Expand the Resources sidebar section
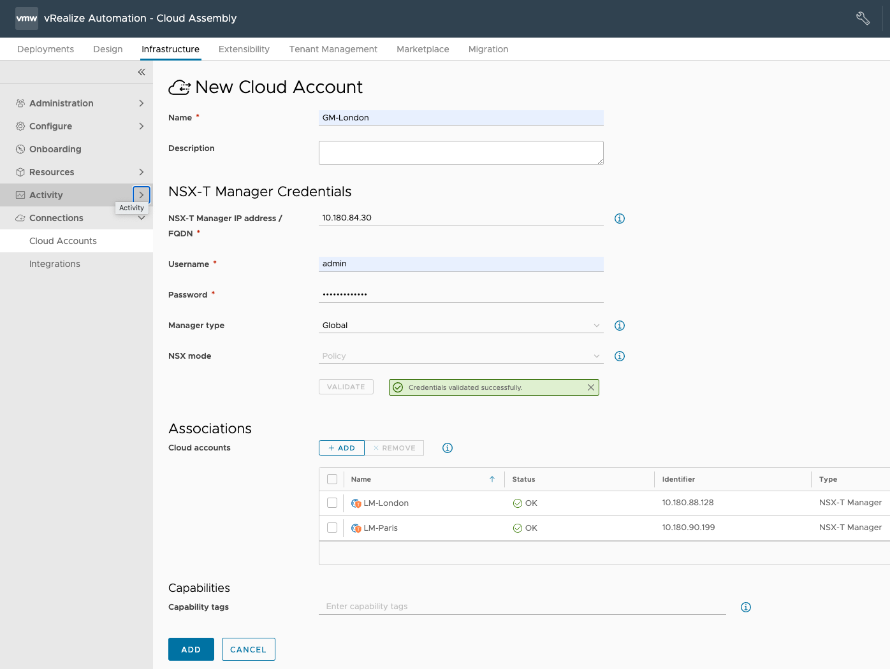The width and height of the screenshot is (890, 669). [x=141, y=172]
